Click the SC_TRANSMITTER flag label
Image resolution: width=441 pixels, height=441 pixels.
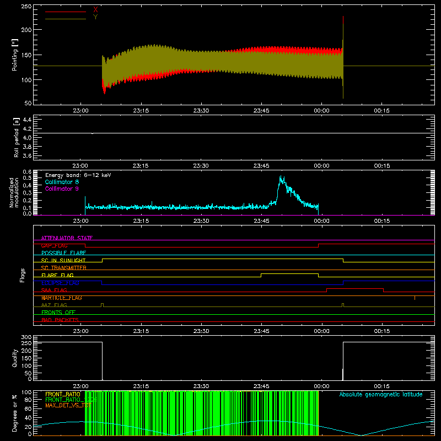click(x=64, y=268)
